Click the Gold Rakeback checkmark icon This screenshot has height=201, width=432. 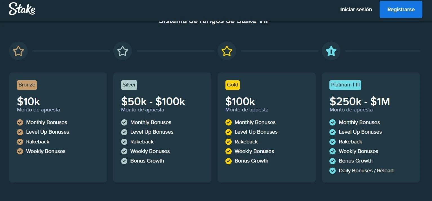(x=229, y=142)
